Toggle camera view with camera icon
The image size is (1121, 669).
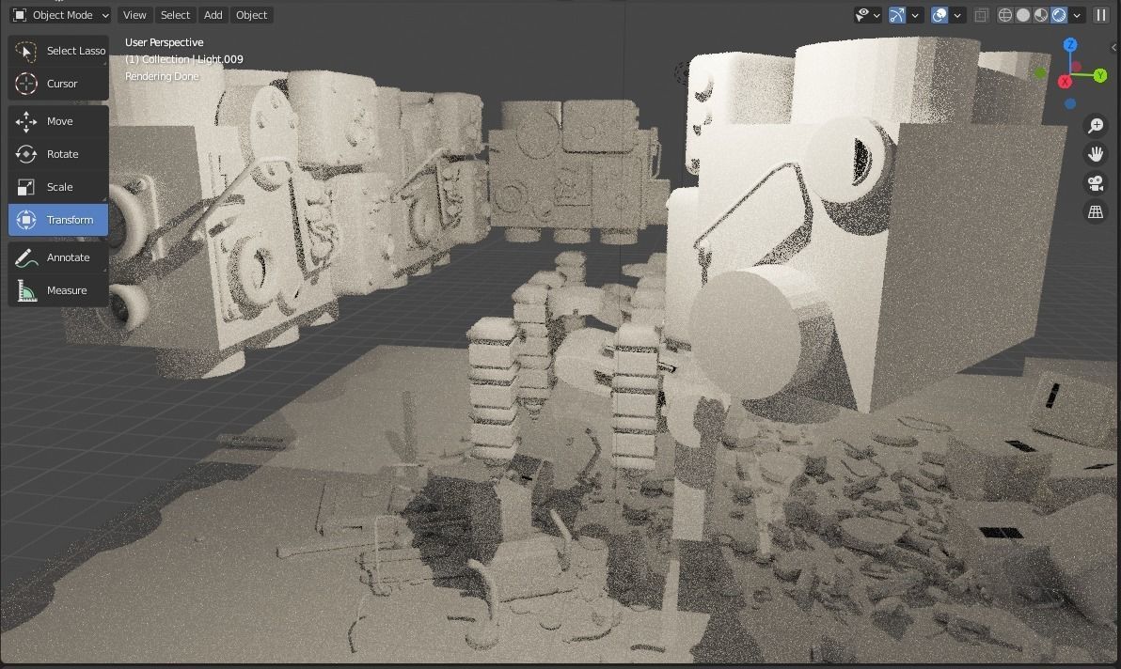(x=1096, y=183)
